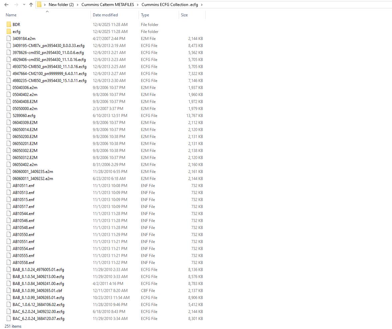Select 06050200.E2M file icon

(9, 136)
